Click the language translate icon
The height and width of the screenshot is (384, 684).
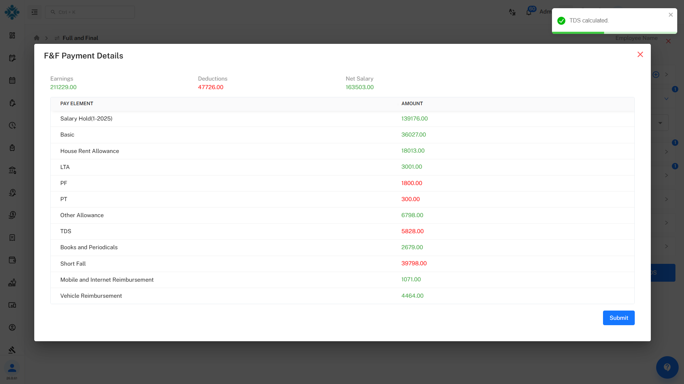512,12
